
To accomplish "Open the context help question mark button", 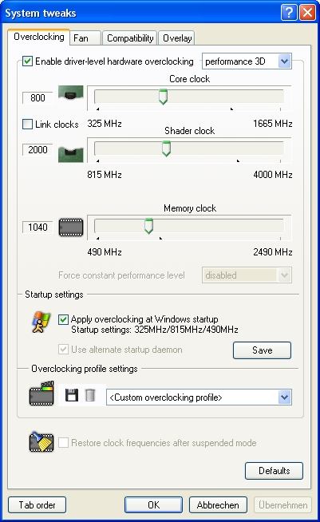I will pos(289,13).
